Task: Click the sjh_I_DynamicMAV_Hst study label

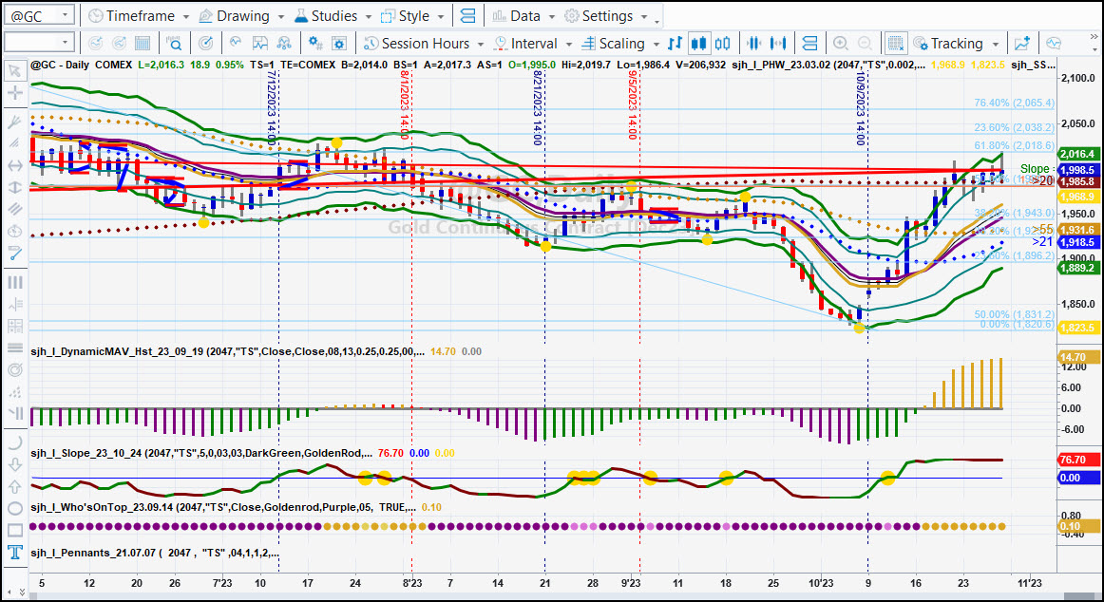Action: [x=227, y=351]
